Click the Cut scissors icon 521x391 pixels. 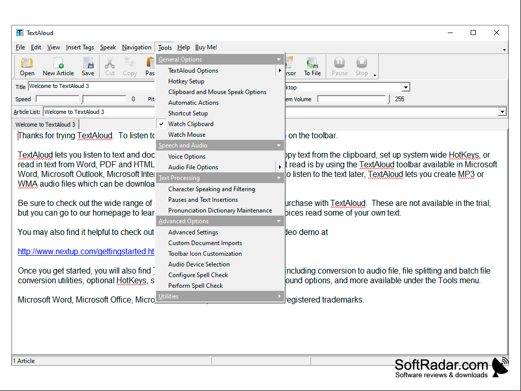[110, 67]
